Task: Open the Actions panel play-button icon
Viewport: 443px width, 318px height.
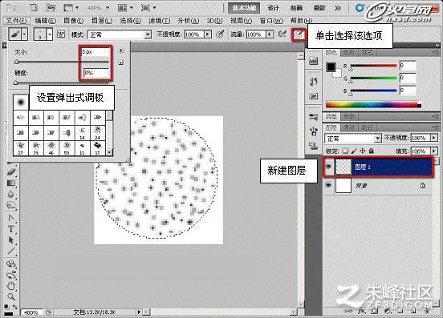Action: point(313,96)
